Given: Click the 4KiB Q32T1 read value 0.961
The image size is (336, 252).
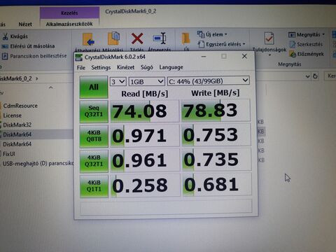Looking at the screenshot, I should 145,160.
